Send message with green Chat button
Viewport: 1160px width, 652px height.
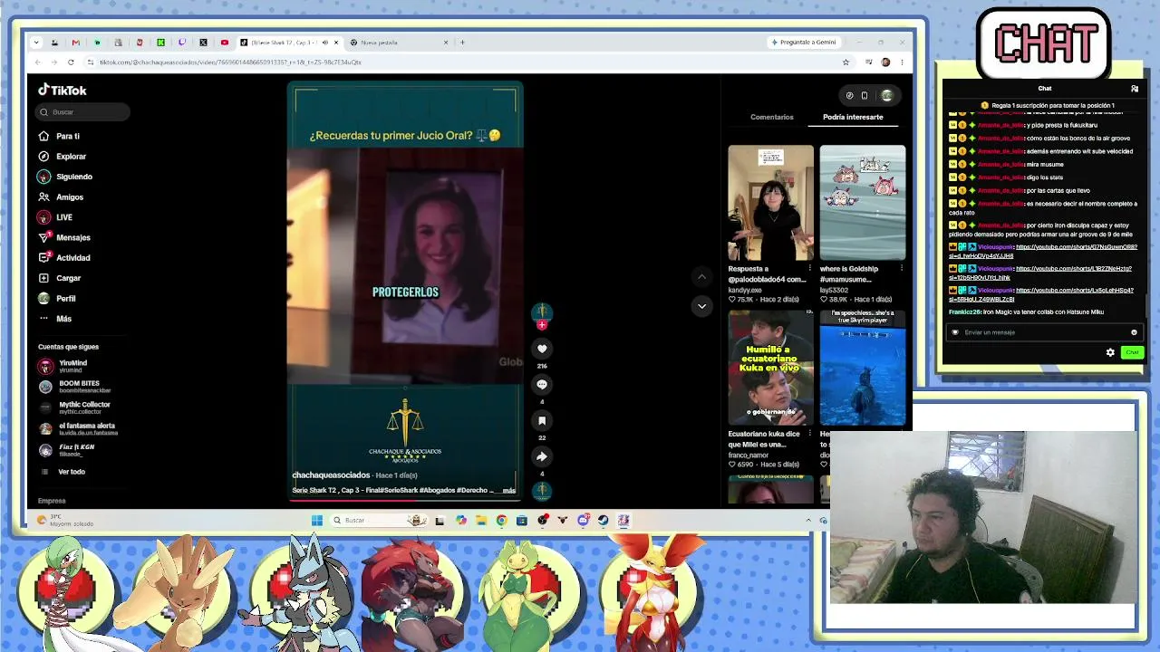pos(1132,352)
